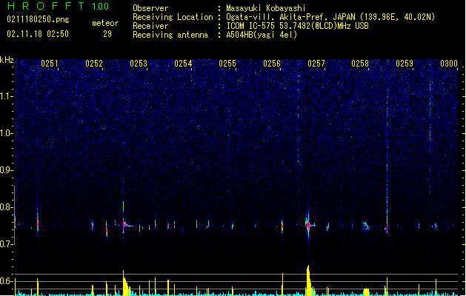This screenshot has height=296, width=466.
Task: Click the meteor count value 29
Action: pyautogui.click(x=107, y=34)
